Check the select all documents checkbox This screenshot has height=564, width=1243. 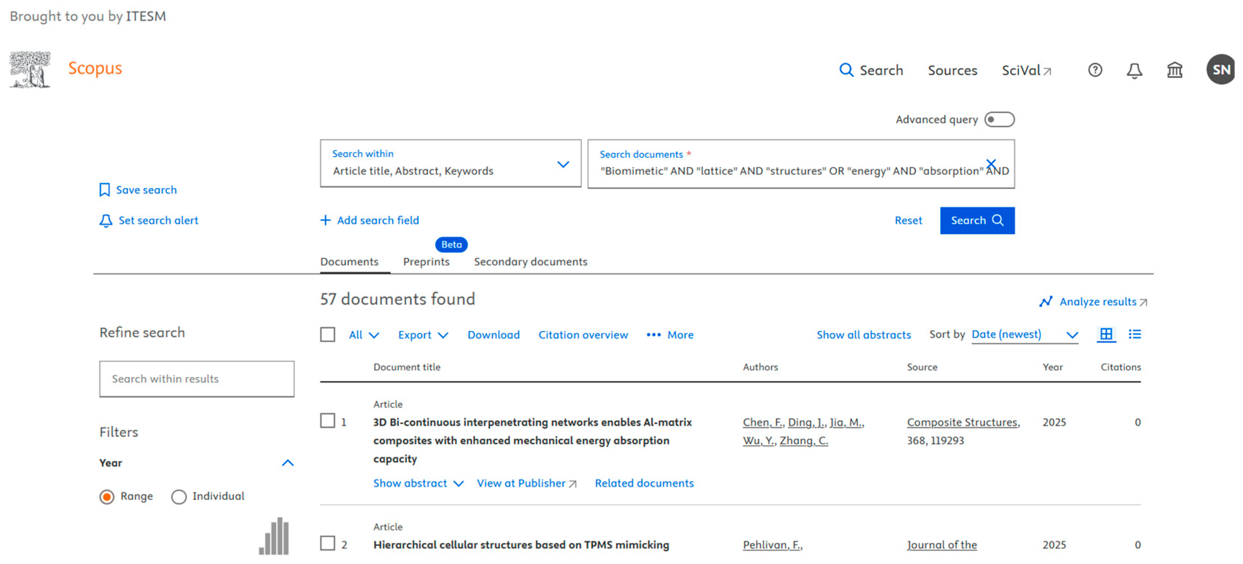328,334
